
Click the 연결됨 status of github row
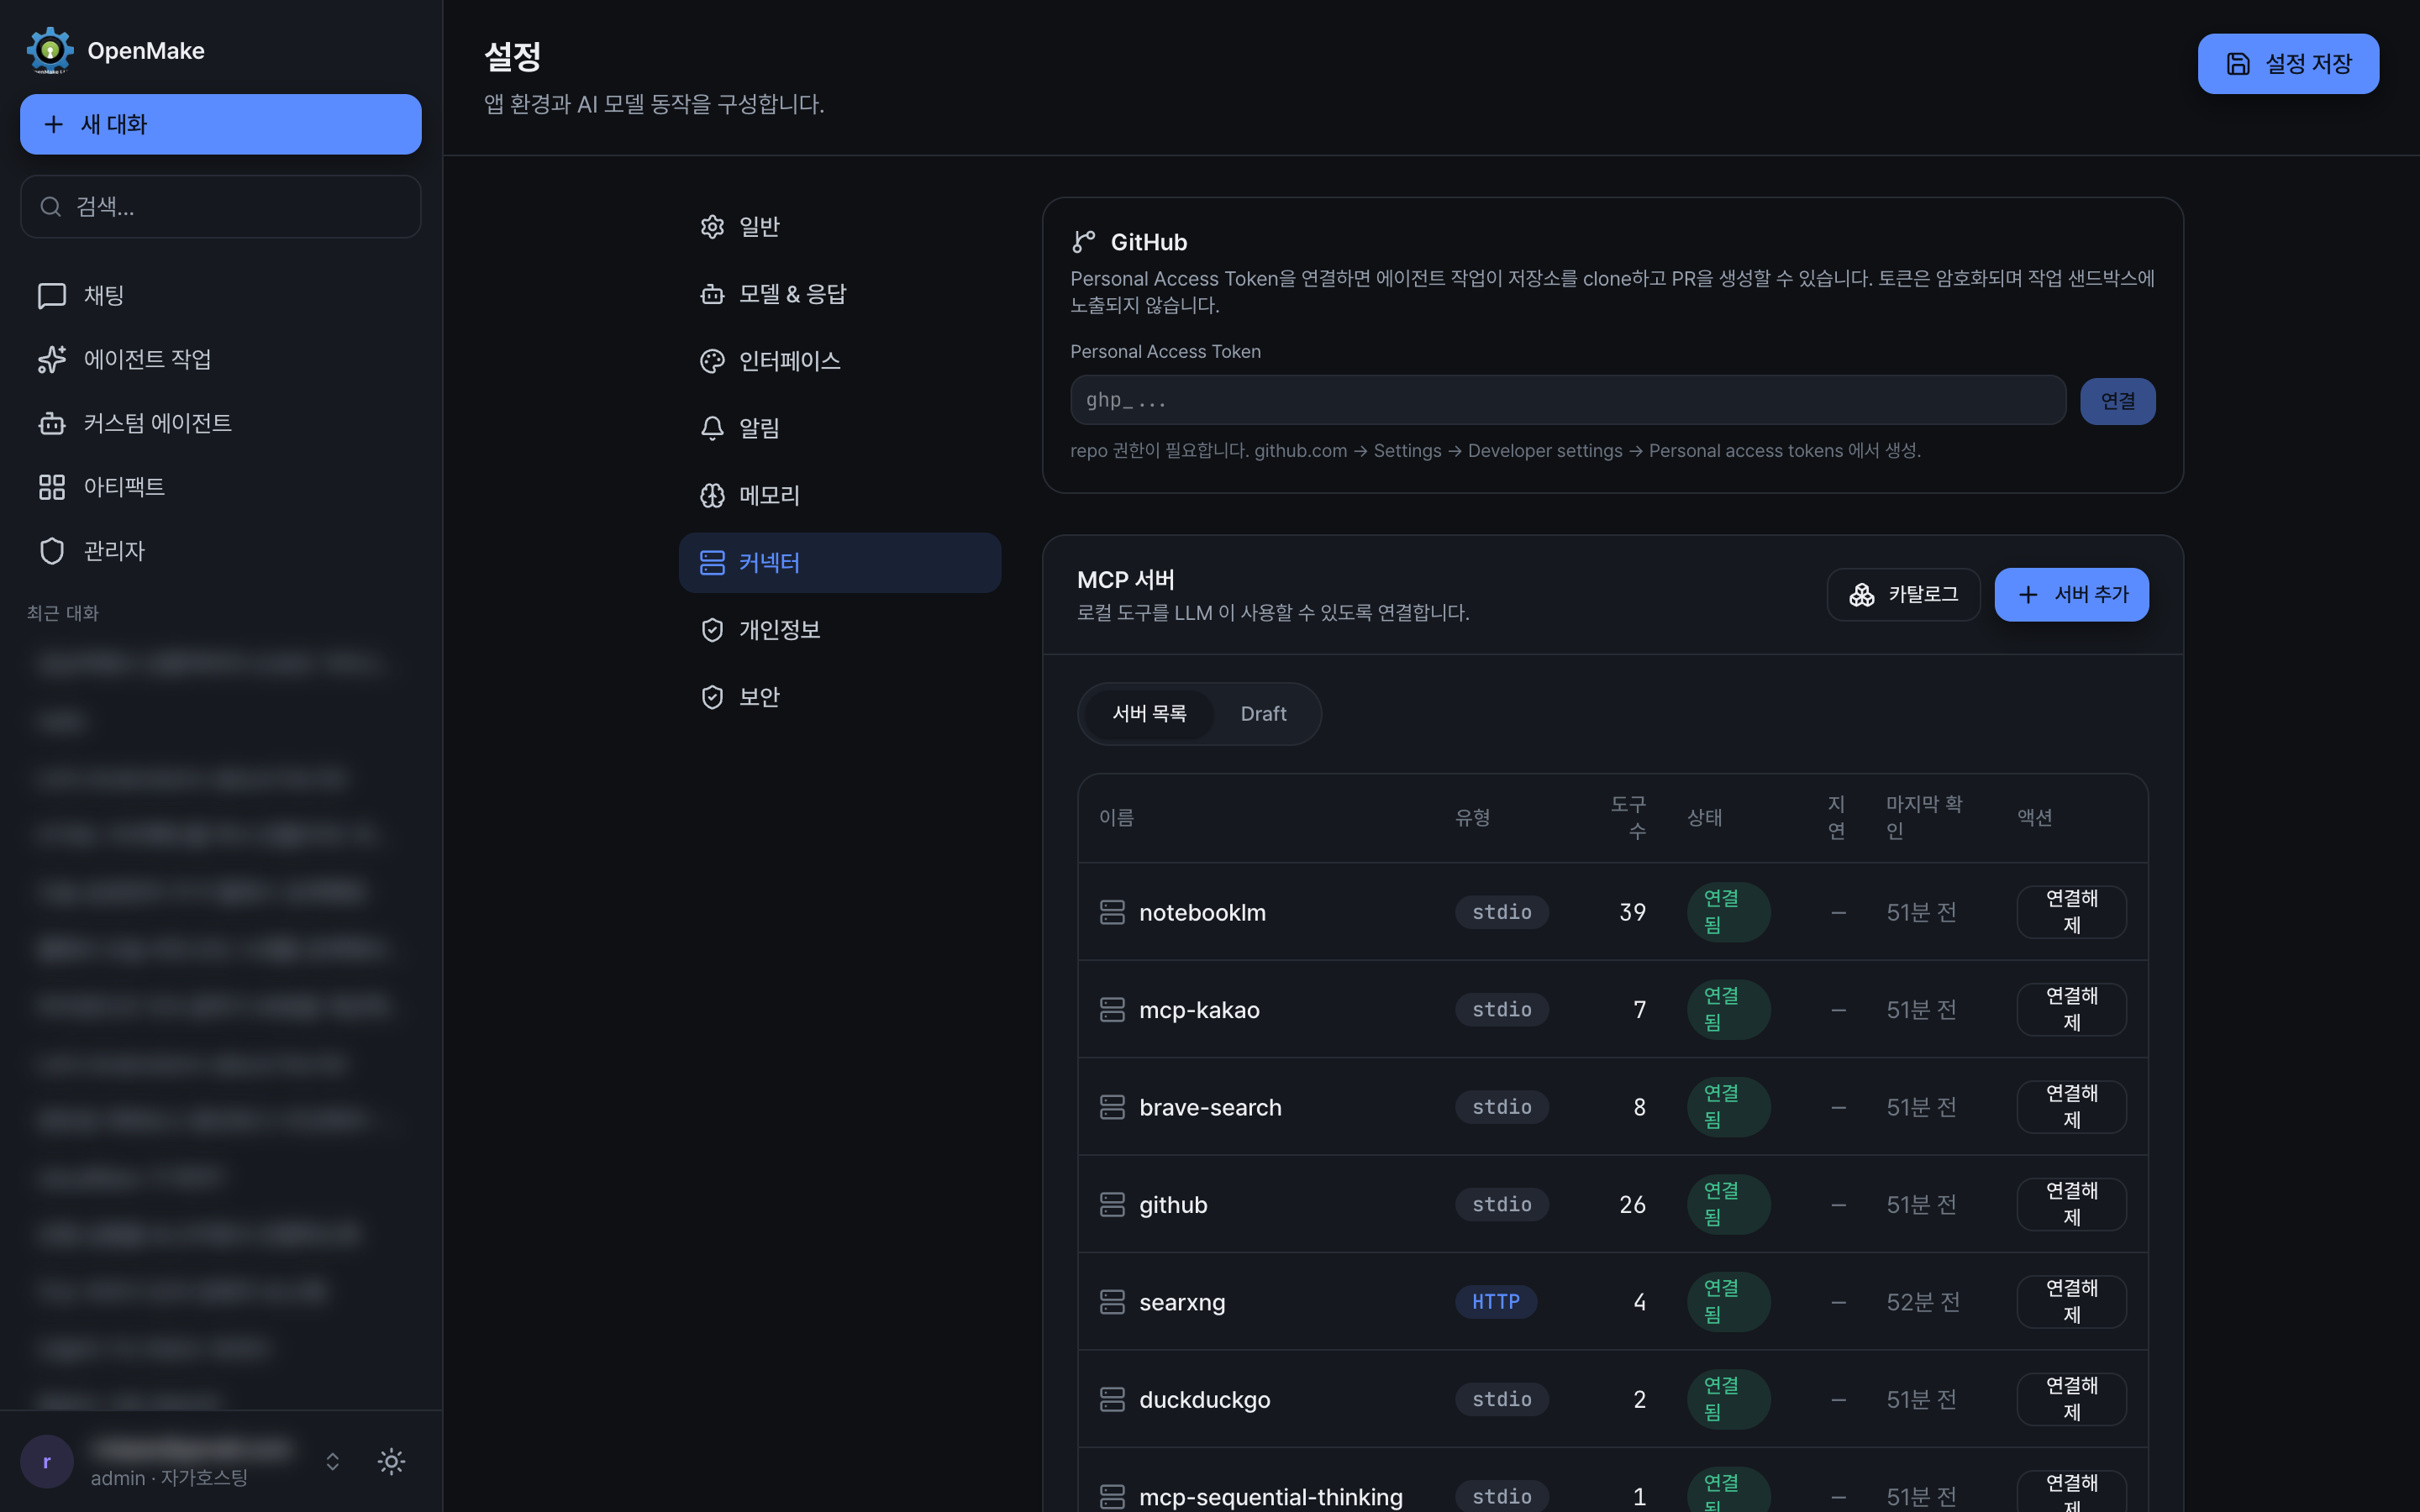pos(1728,1204)
